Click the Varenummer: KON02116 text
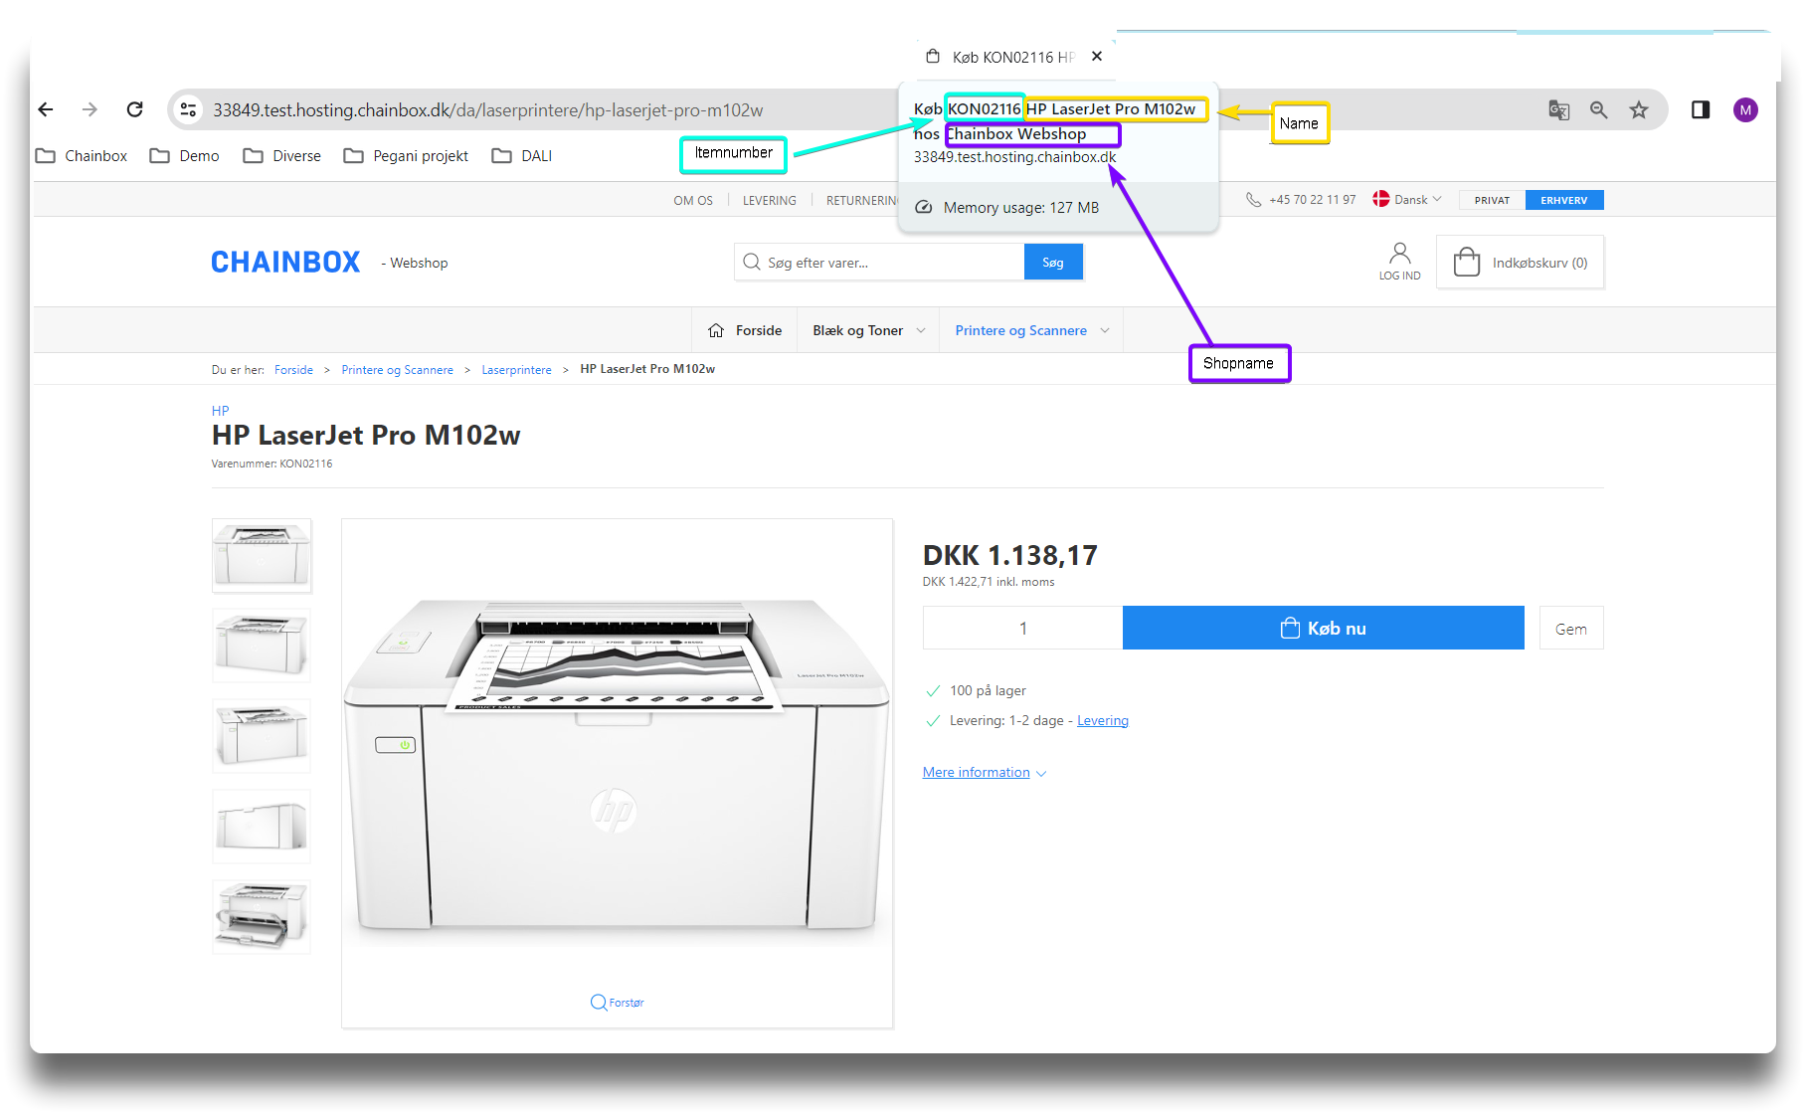The image size is (1806, 1115). tap(271, 465)
